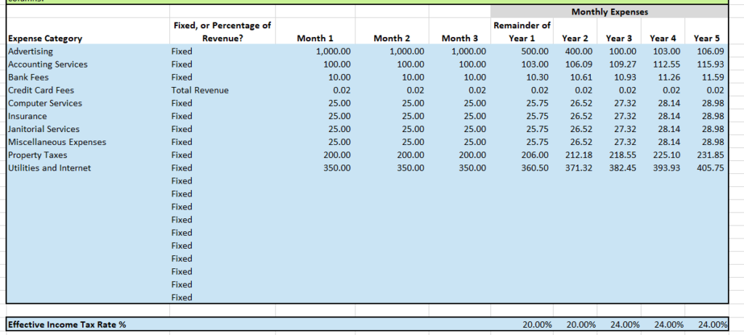Click the 'Month 3' column header
The width and height of the screenshot is (744, 335).
tap(460, 38)
